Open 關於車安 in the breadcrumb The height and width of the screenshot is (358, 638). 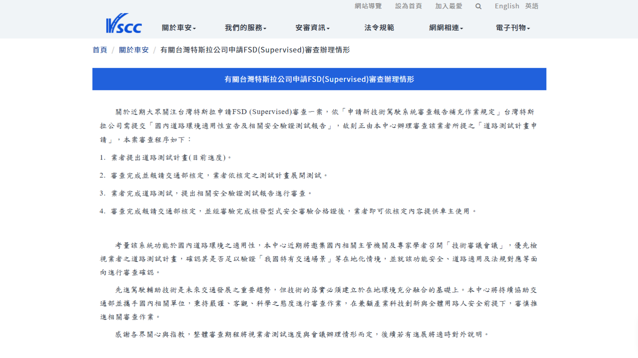(134, 50)
